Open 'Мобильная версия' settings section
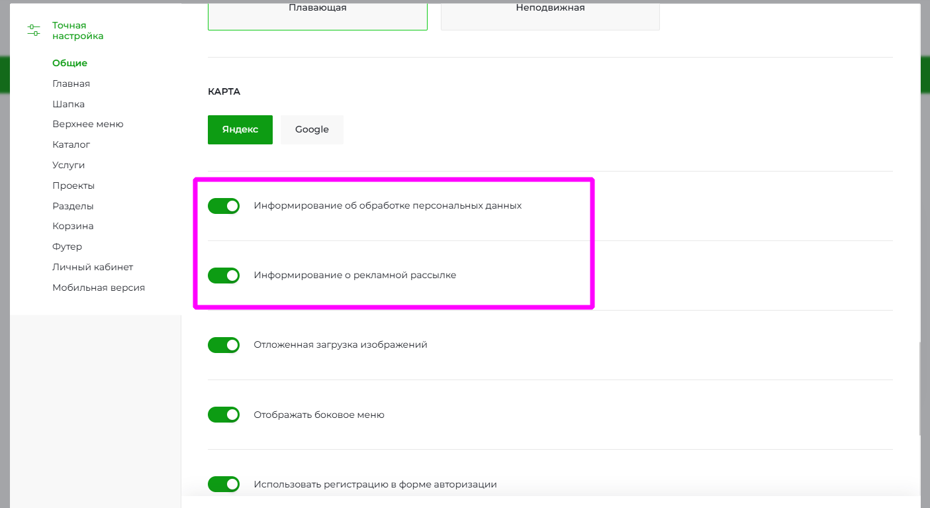 [98, 287]
